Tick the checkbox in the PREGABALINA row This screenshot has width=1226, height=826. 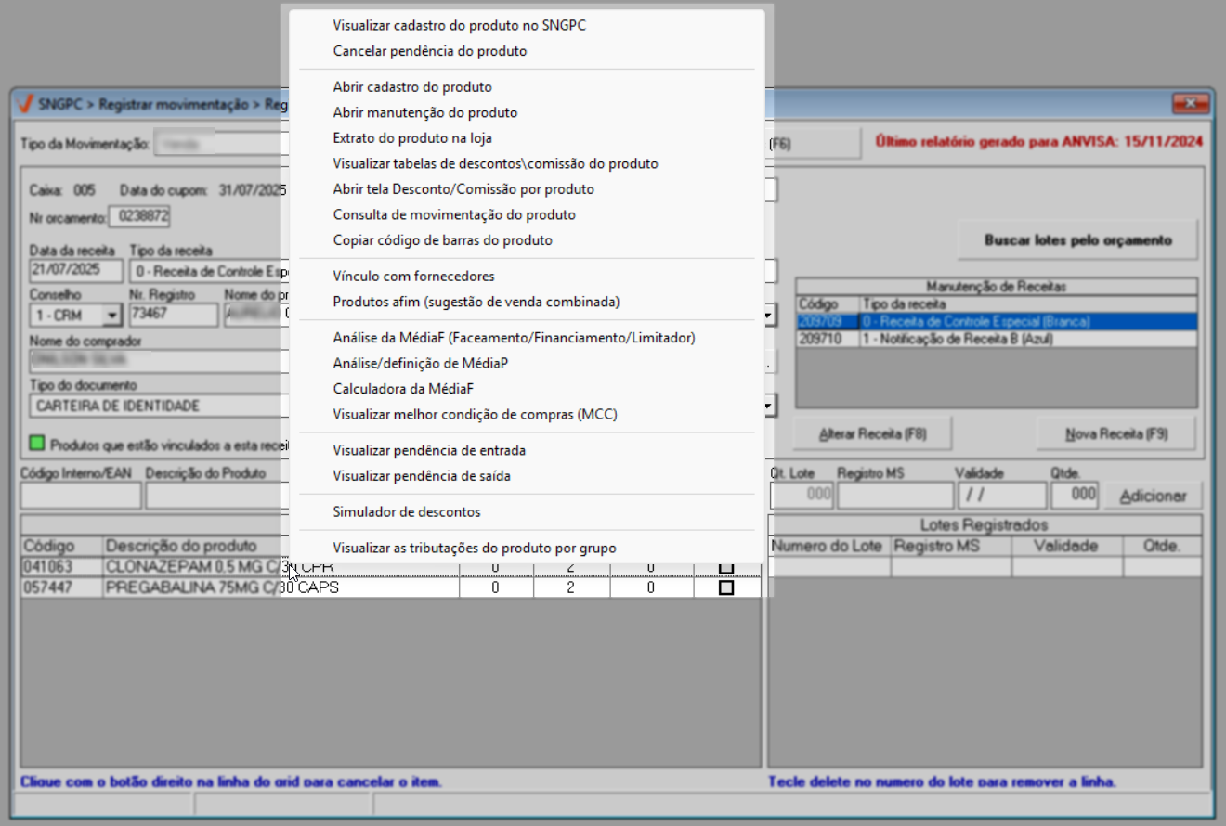click(726, 587)
